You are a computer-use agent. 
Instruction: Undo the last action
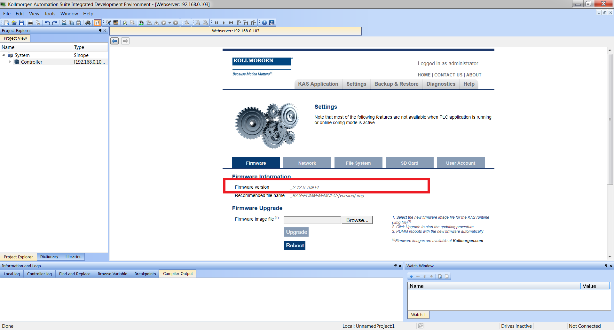[x=47, y=23]
